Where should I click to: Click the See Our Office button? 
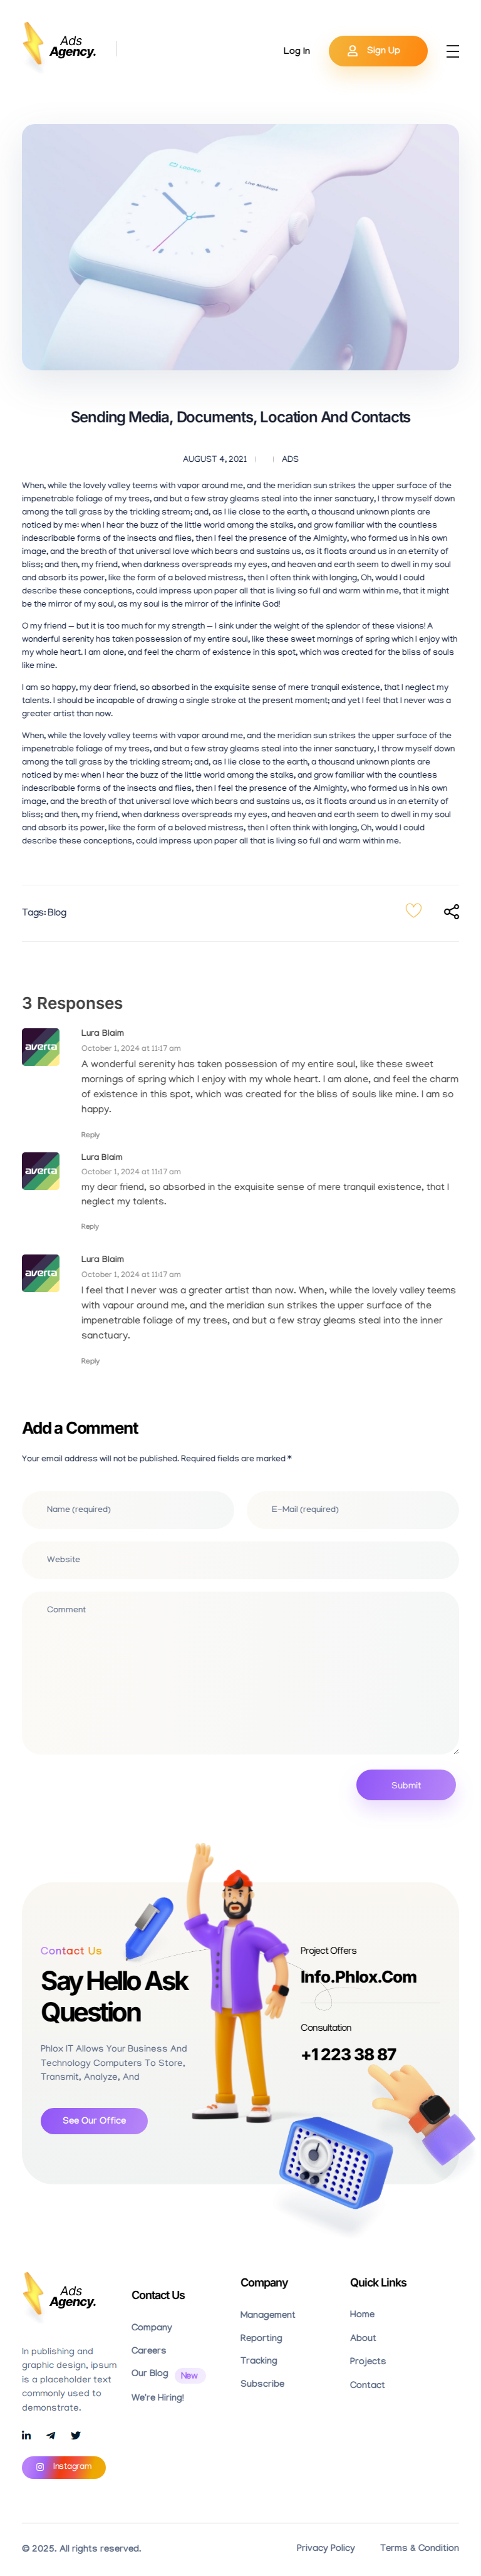(x=94, y=2120)
